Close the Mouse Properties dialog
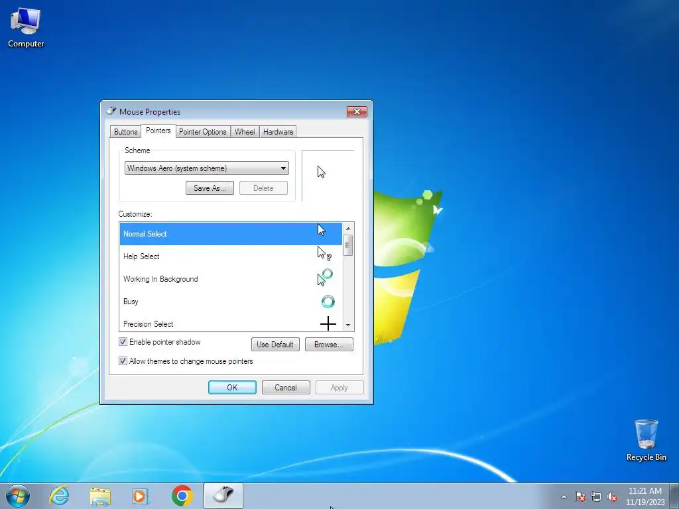The width and height of the screenshot is (679, 509). tap(357, 111)
